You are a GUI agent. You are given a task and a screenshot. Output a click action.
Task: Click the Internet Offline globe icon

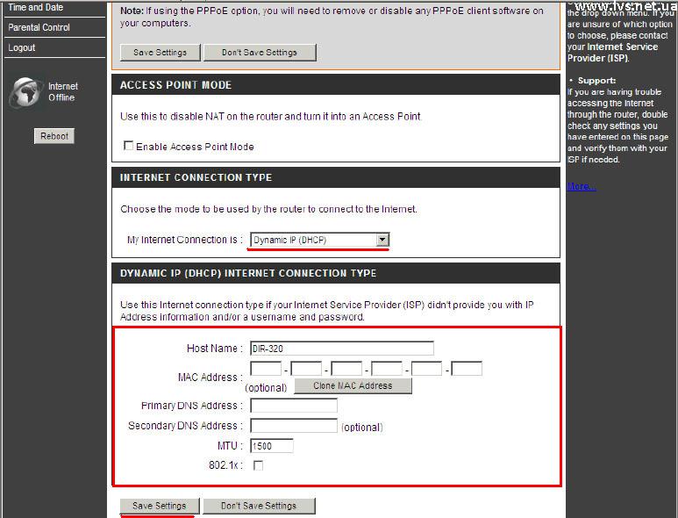(x=25, y=93)
